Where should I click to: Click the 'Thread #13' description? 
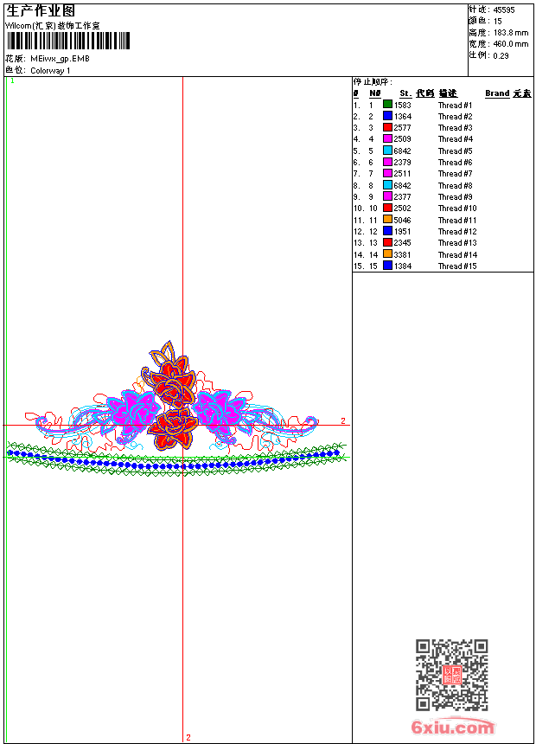457,243
